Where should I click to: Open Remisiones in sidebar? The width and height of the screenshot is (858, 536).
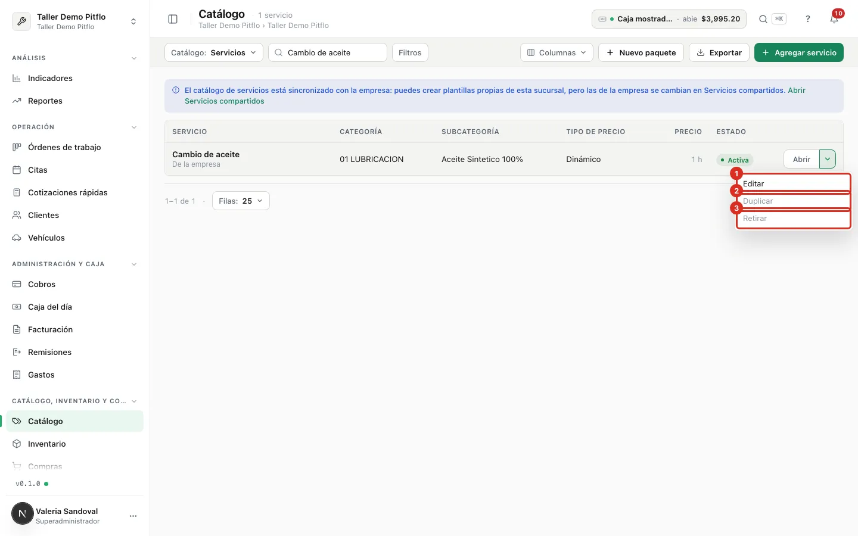74,352
